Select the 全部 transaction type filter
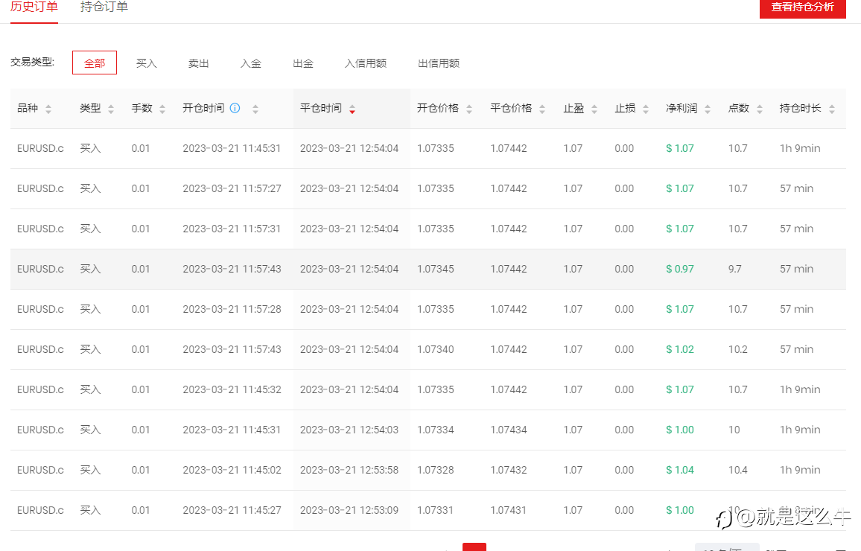The image size is (861, 551). [95, 63]
